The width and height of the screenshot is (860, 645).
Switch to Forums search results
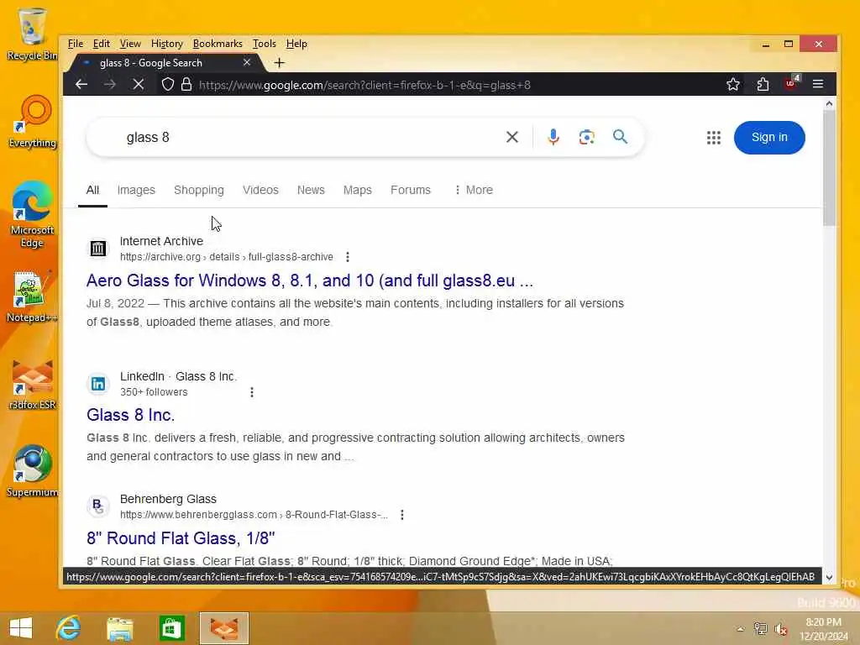[410, 190]
